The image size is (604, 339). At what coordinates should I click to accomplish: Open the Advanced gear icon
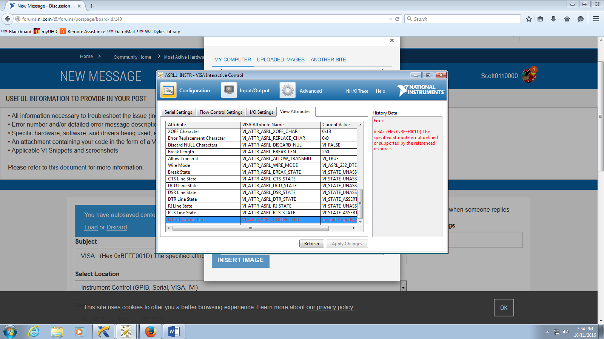pyautogui.click(x=288, y=90)
